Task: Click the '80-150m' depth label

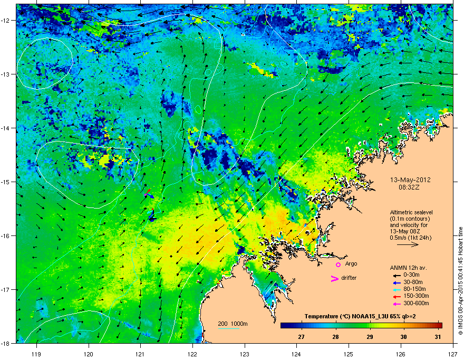Action: pos(414,289)
